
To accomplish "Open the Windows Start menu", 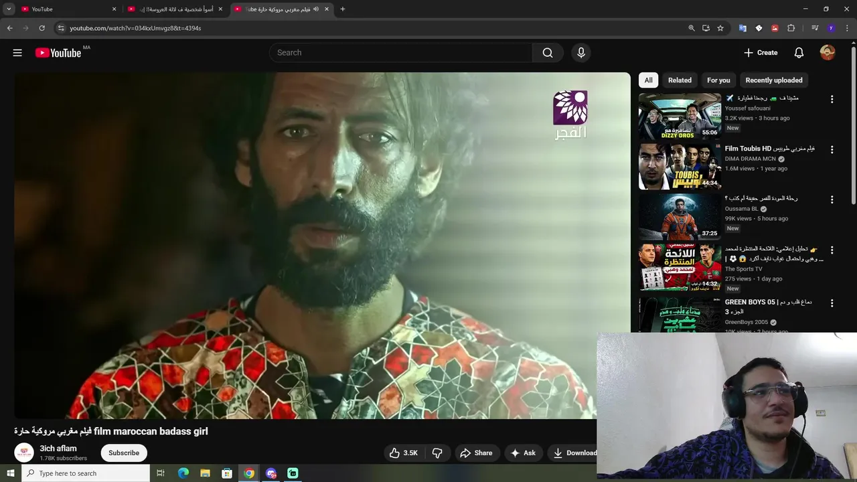I will tap(10, 473).
